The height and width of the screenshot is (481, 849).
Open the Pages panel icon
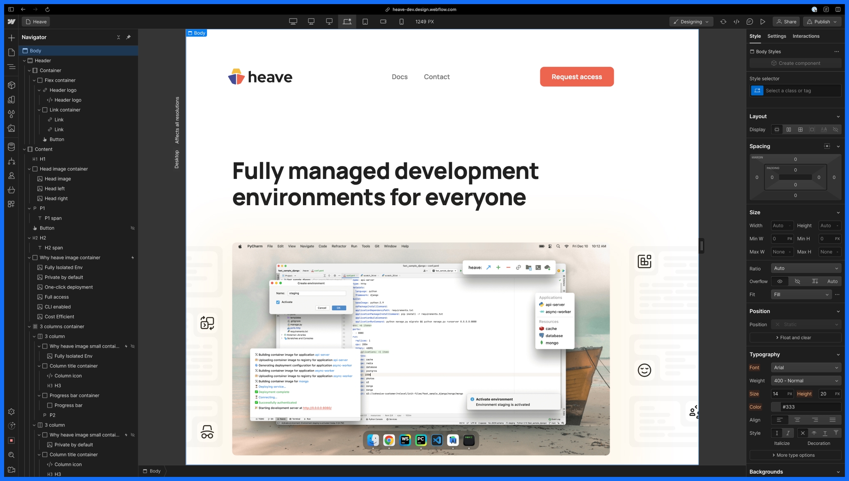(x=11, y=52)
